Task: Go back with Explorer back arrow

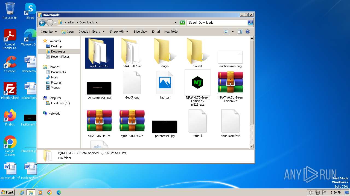Action: 42,23
